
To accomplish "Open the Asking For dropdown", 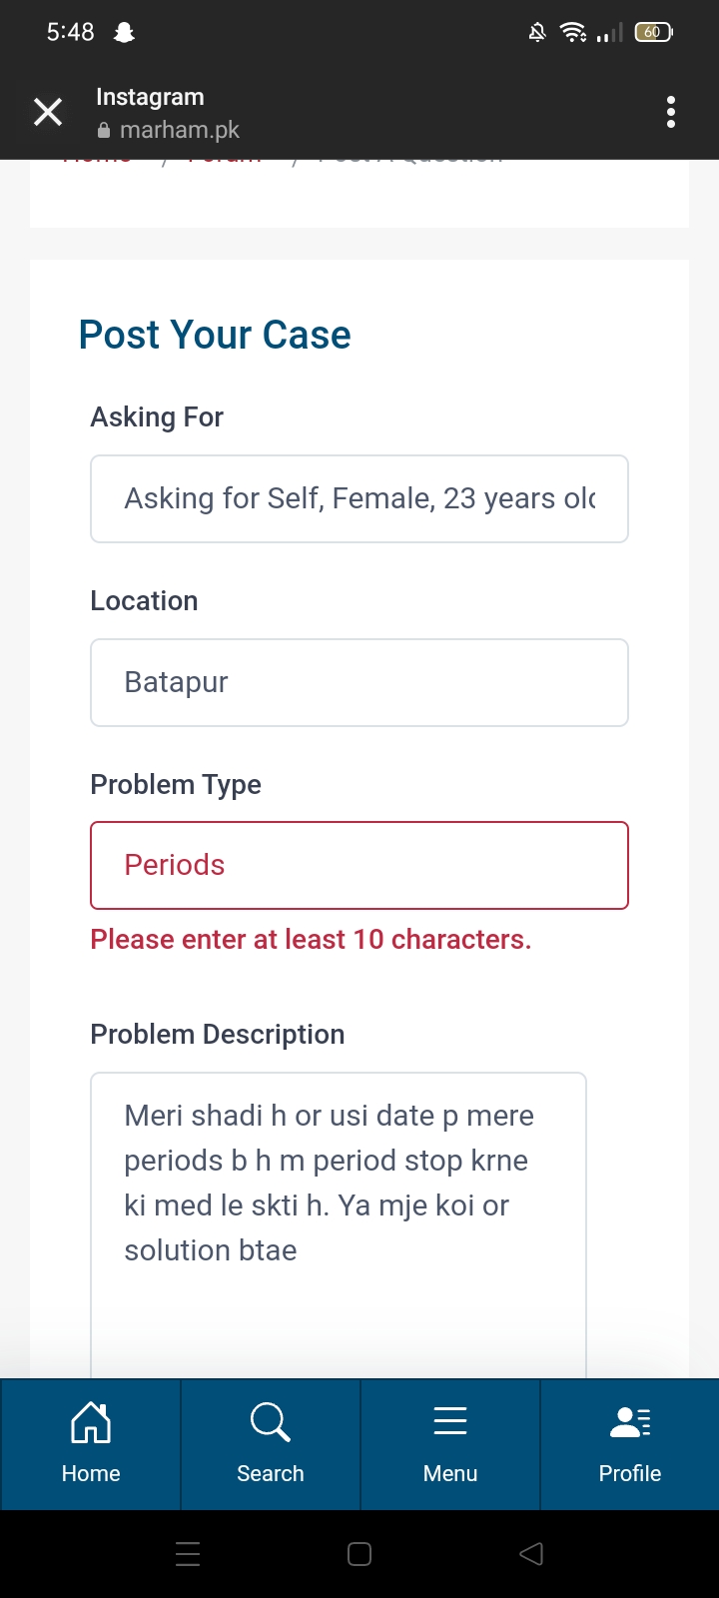I will [x=359, y=499].
